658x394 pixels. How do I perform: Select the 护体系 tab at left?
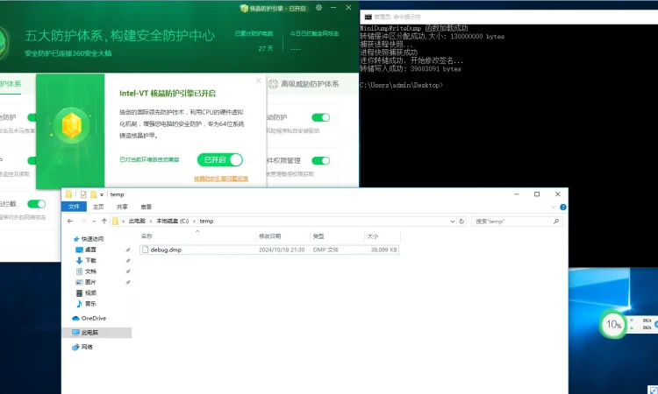(x=11, y=84)
